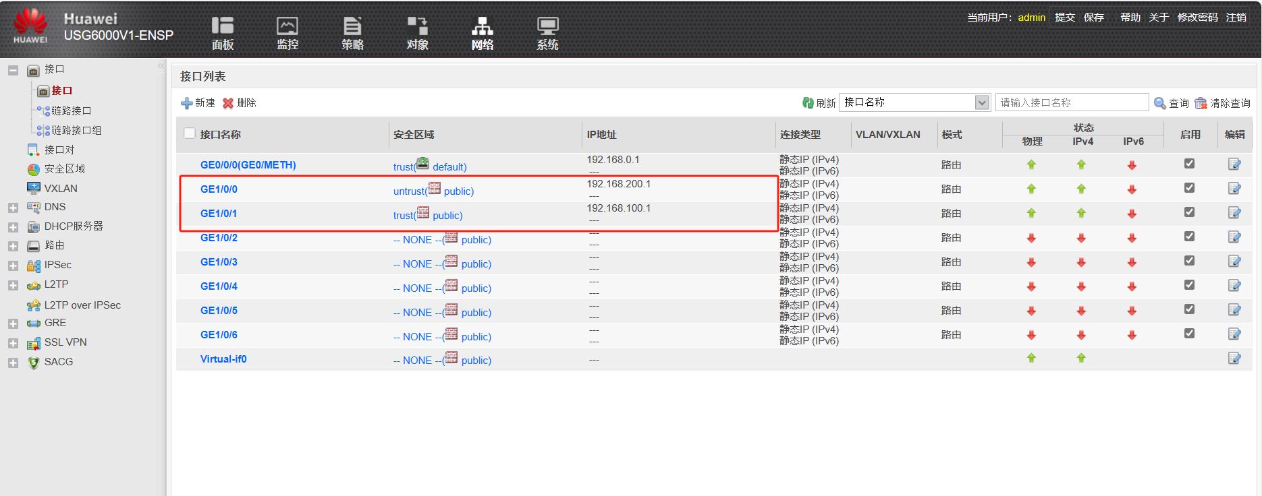Expand the IPSec tree node

tap(13, 266)
